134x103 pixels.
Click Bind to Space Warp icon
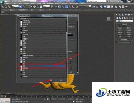(x=9, y=7)
